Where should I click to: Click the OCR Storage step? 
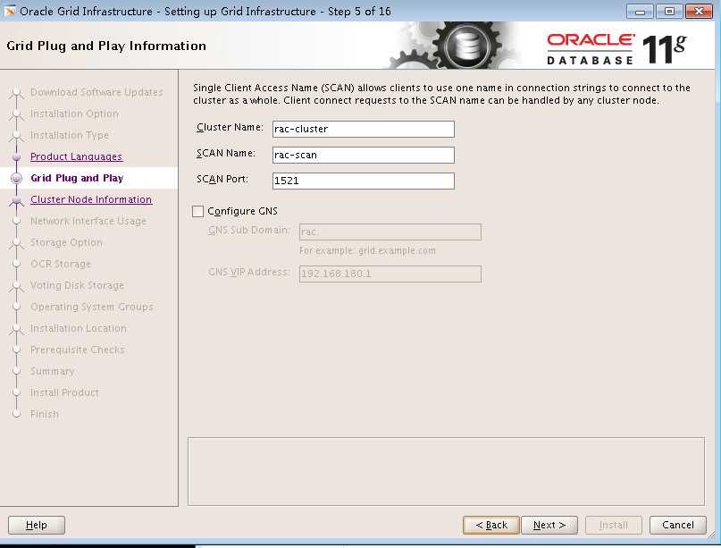pyautogui.click(x=61, y=264)
